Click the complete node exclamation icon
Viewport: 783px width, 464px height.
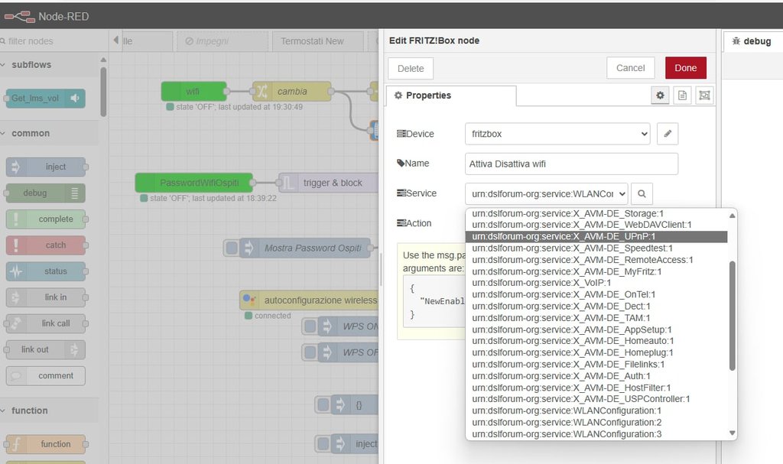[15, 219]
